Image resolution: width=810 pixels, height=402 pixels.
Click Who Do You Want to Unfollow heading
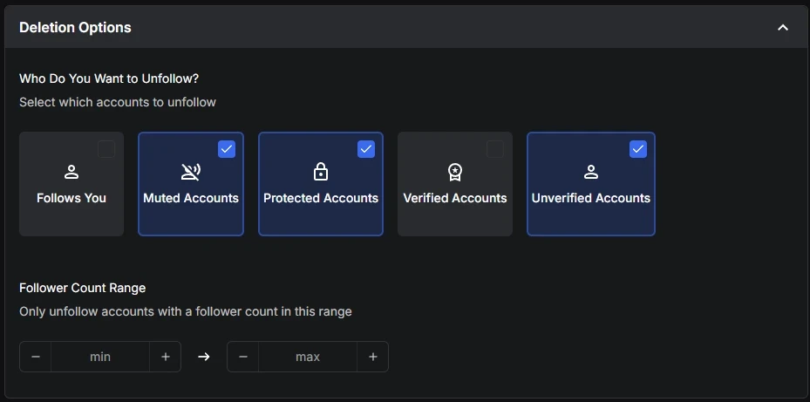(x=109, y=78)
